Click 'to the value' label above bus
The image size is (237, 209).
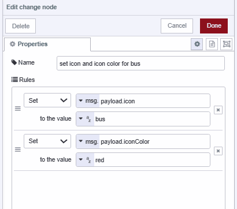(x=55, y=118)
